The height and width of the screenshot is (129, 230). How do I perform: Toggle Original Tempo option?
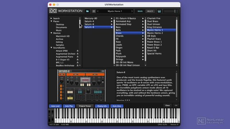pos(85,106)
